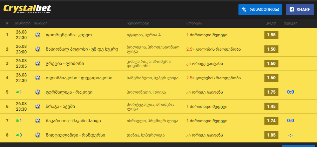Screen dimensions: 317x147
Task: Select match ფიორენტინა - კიევო
Action: (x=69, y=35)
